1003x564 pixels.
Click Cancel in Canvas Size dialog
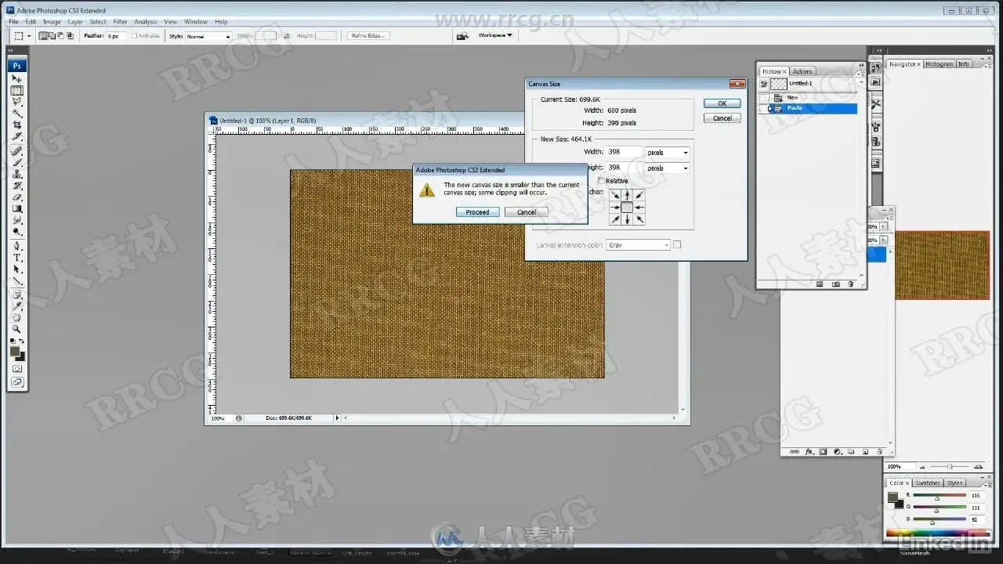click(722, 118)
